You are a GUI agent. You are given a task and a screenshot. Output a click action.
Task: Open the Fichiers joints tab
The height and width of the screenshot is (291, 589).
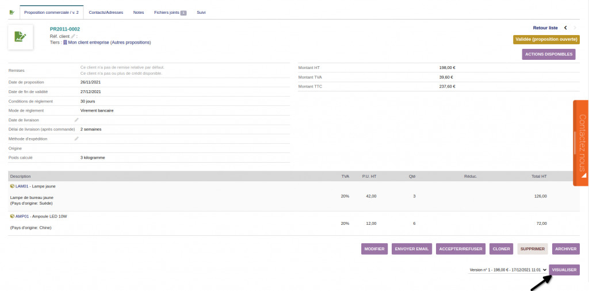[x=170, y=12]
